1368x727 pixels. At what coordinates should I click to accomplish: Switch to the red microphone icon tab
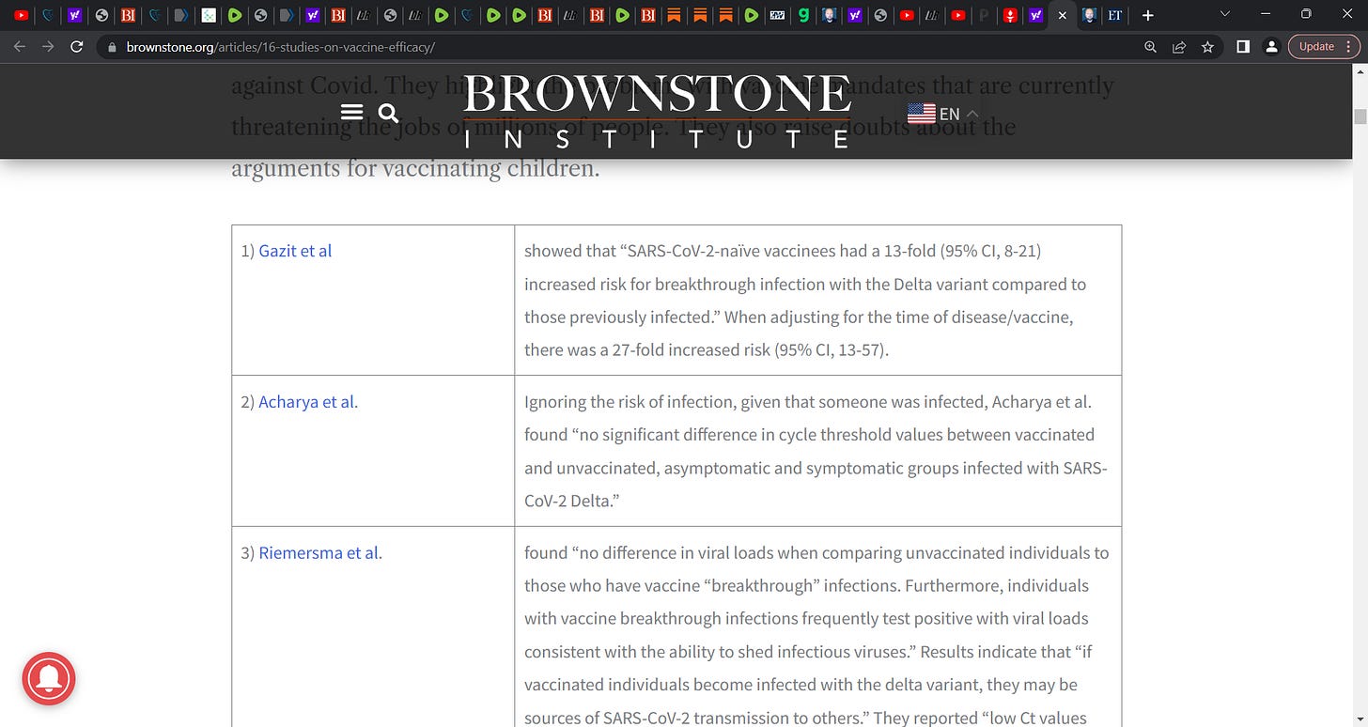click(1010, 15)
